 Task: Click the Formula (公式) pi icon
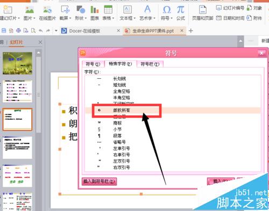point(180,9)
